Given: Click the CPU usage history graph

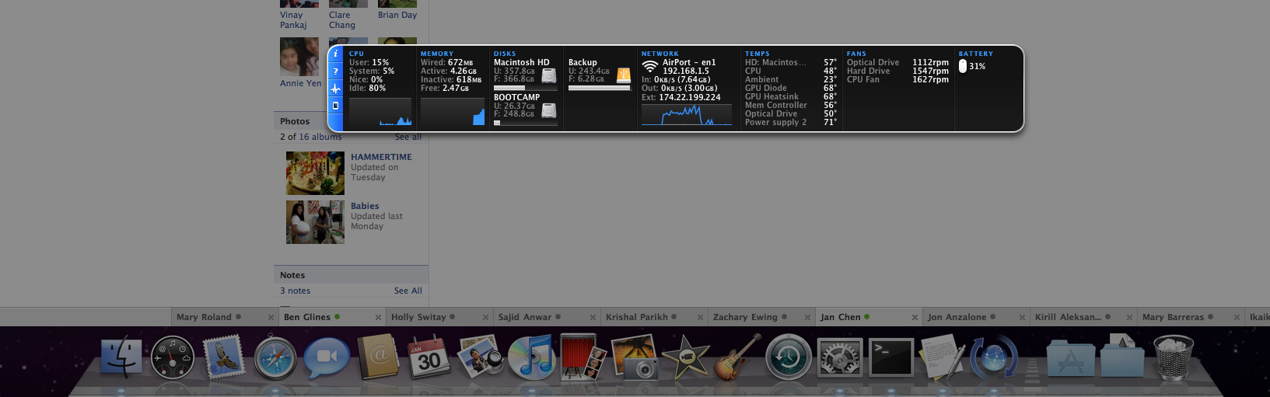Looking at the screenshot, I should (x=380, y=113).
